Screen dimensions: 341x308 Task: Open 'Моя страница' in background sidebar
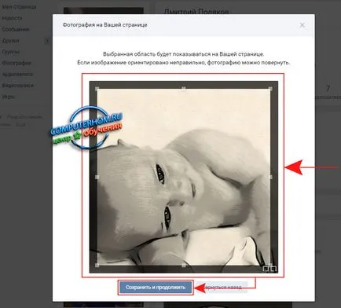[x=19, y=7]
